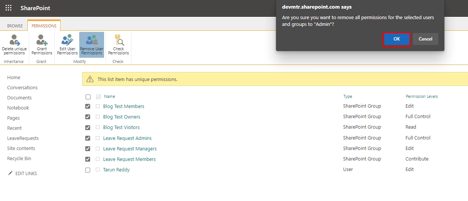
Task: Open Tarun Reddy user link
Action: [116, 170]
